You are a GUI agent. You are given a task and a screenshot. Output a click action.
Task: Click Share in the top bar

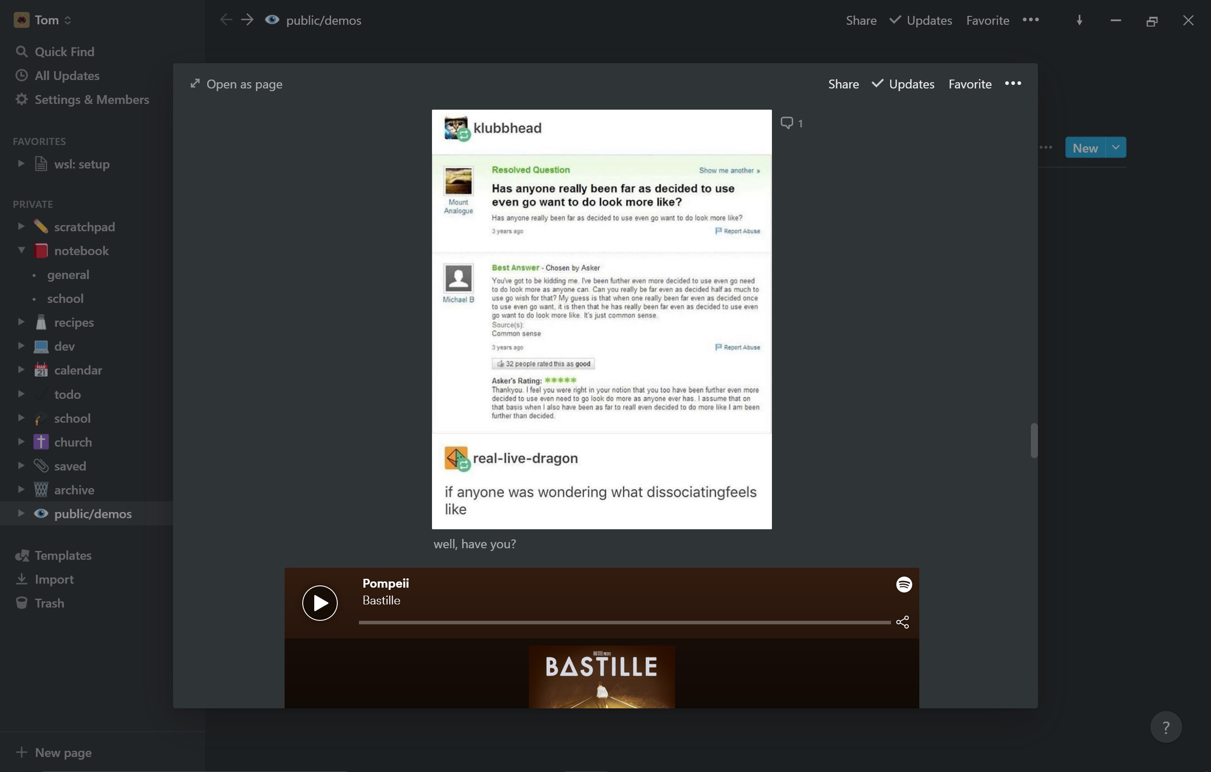pos(861,21)
